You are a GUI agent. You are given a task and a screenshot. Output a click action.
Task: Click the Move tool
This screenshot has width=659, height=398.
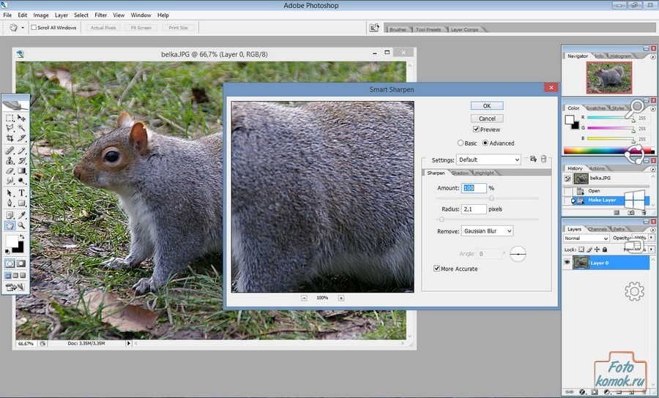click(22, 118)
